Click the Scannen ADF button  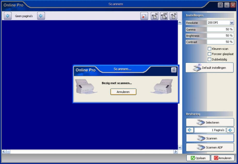pos(210,147)
